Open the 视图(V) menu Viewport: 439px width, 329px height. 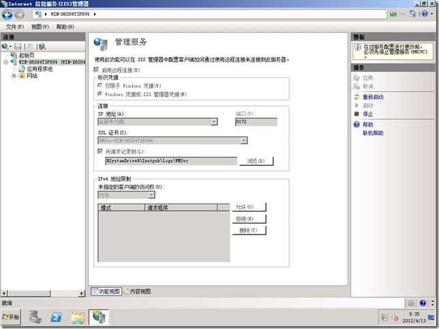(40, 27)
